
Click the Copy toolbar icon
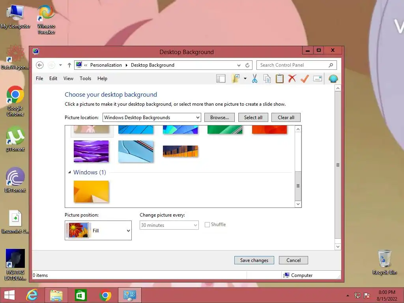click(267, 79)
